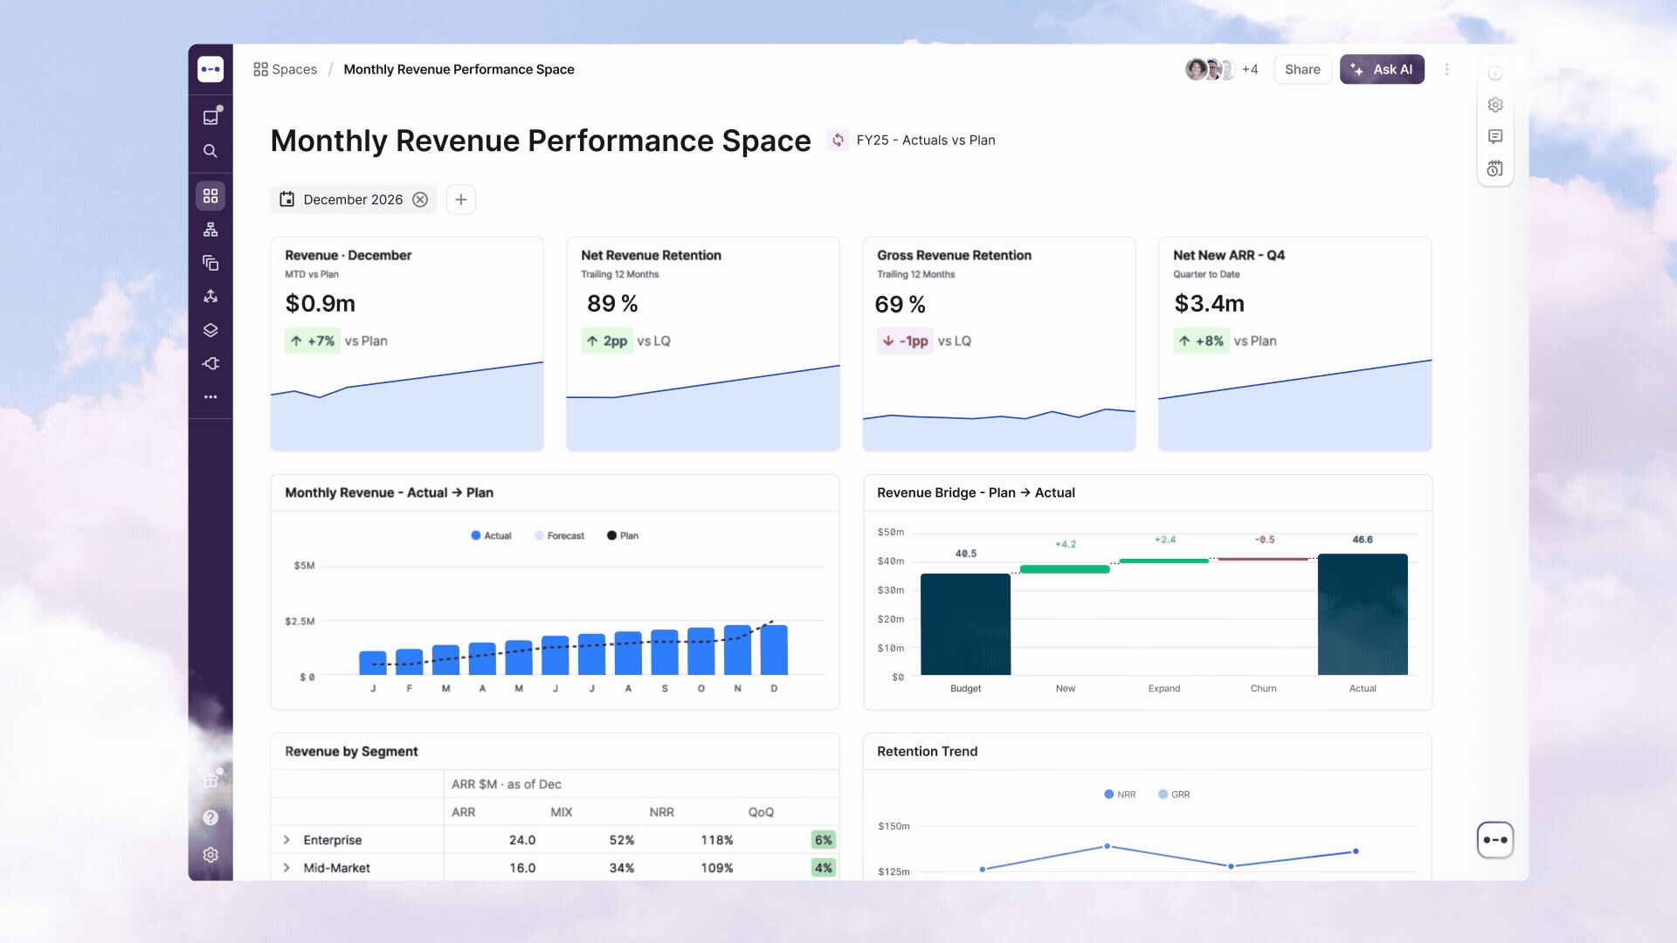Viewport: 1677px width, 943px height.
Task: Open the floating assistant chat button
Action: pos(1495,840)
